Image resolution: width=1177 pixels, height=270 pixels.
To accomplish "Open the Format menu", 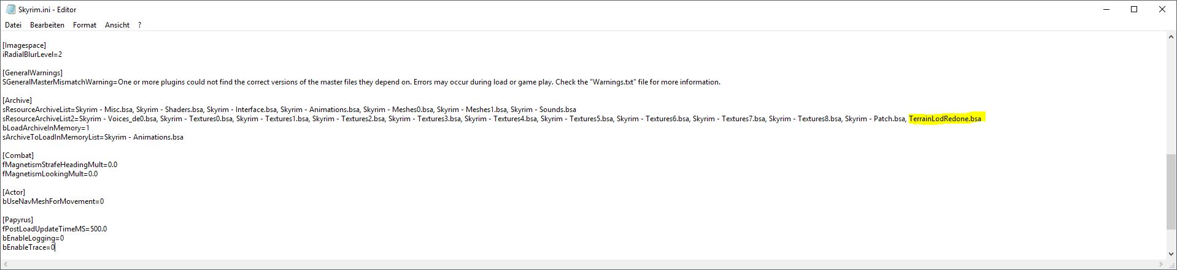I will point(85,25).
